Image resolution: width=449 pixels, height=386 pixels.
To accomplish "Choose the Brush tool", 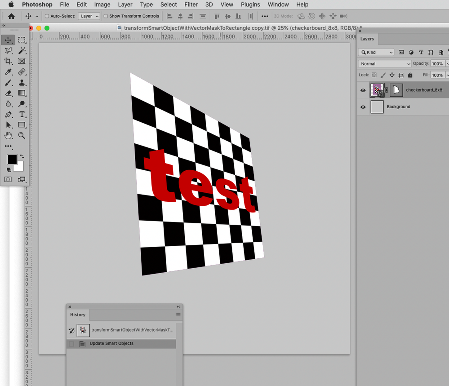I will pos(8,83).
